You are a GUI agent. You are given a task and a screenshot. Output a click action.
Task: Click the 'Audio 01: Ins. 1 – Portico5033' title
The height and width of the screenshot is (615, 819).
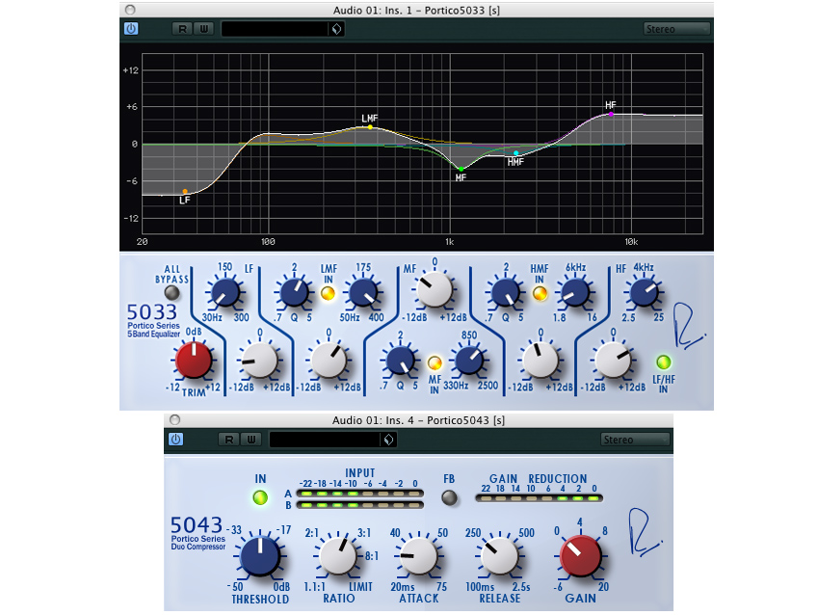tap(416, 10)
